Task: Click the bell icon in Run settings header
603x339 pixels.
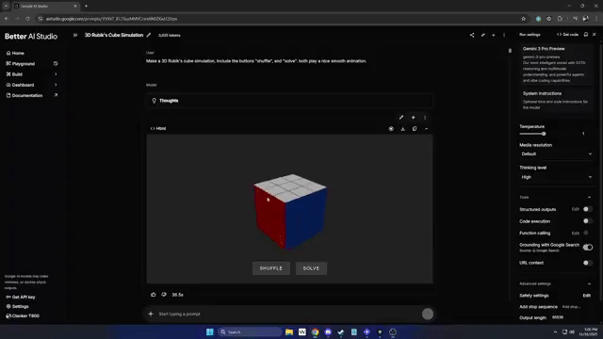Action: click(x=586, y=35)
